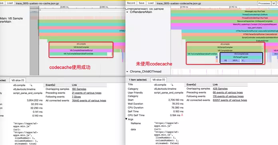Click Save button in right trace window
This screenshot has width=278, height=145.
tap(141, 3)
